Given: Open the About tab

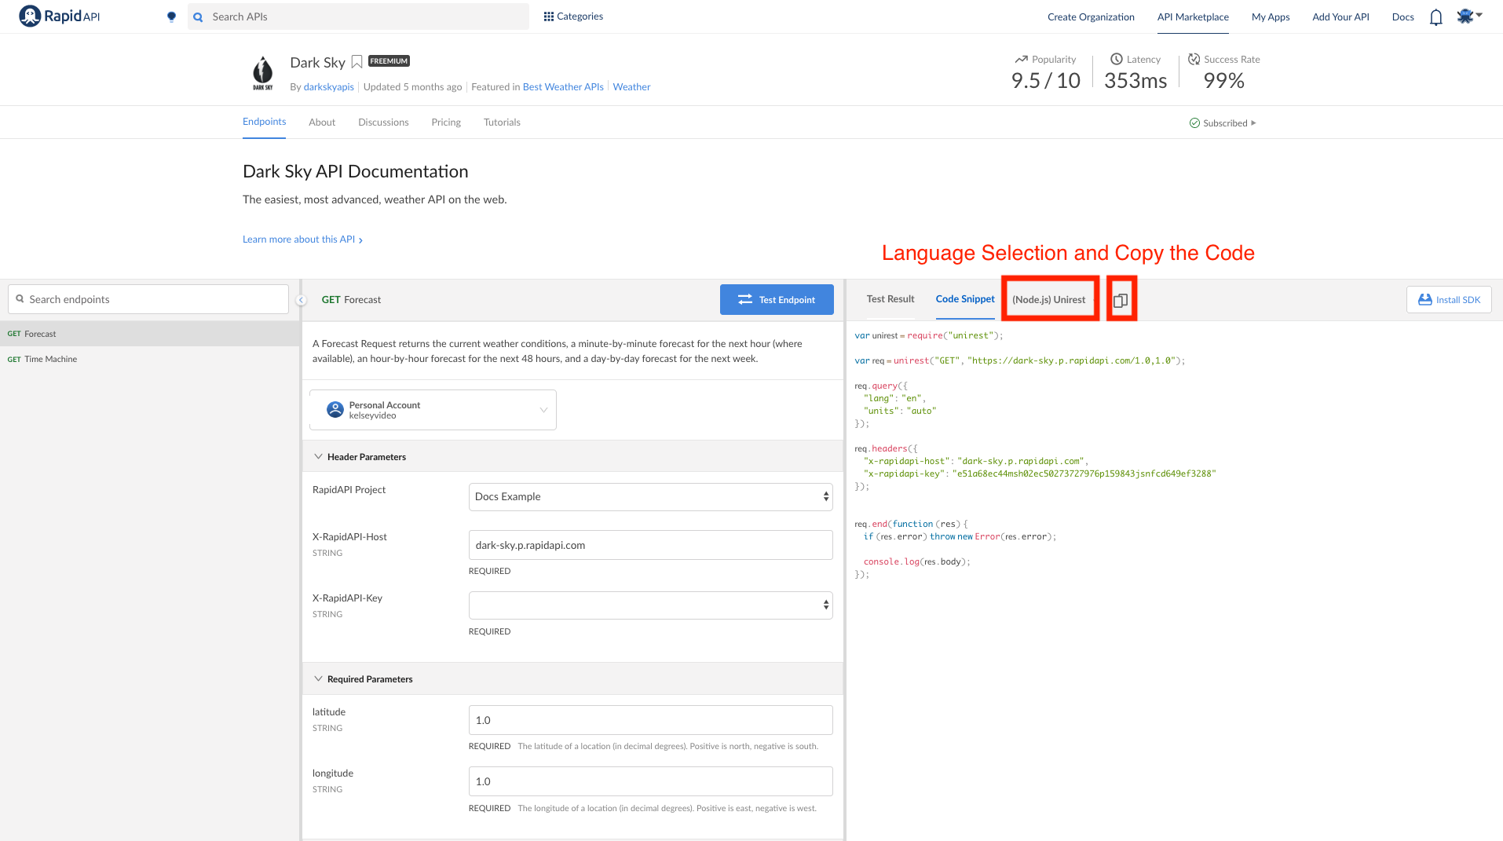Looking at the screenshot, I should coord(322,122).
